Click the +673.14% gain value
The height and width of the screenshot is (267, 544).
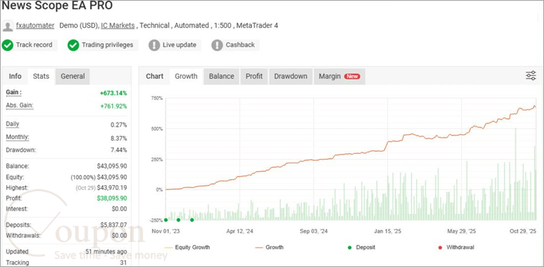coord(114,93)
